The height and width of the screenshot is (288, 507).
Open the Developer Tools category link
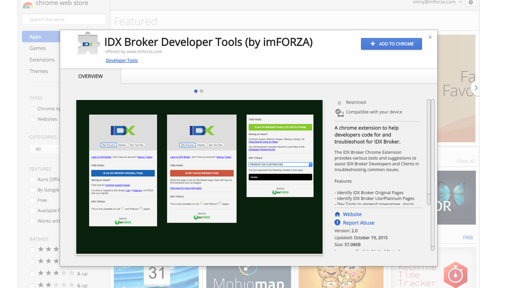[122, 60]
